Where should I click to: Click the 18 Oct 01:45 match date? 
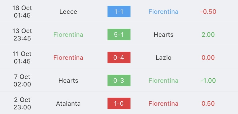(x=22, y=11)
